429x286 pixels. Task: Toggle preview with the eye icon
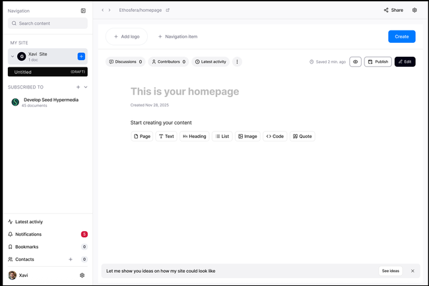355,62
